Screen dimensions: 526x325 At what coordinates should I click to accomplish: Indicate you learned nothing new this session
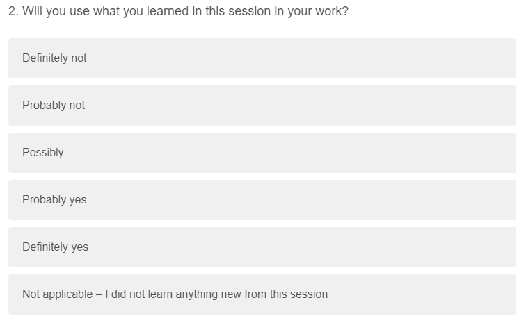[262, 294]
